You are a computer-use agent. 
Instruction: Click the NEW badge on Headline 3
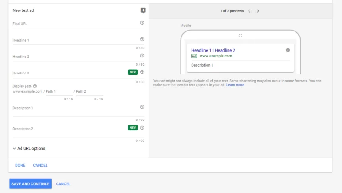click(133, 72)
